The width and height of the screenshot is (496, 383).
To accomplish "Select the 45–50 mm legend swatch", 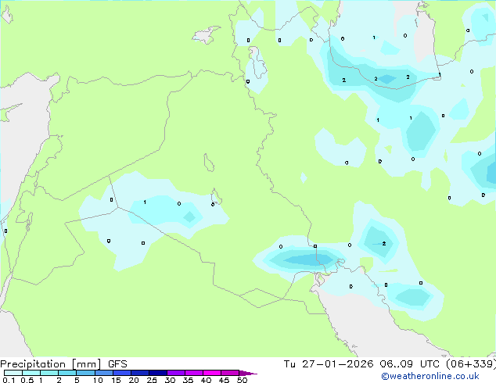I will (x=230, y=373).
